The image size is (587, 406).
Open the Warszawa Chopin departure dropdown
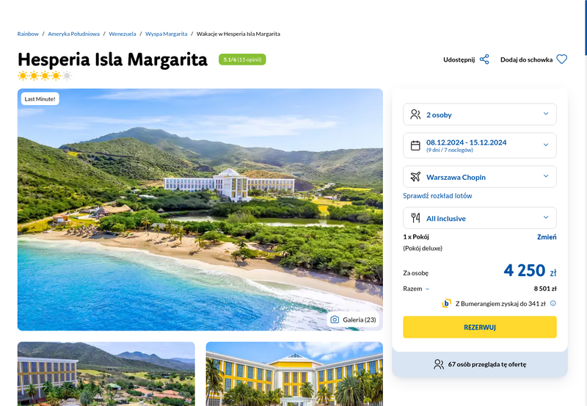480,176
